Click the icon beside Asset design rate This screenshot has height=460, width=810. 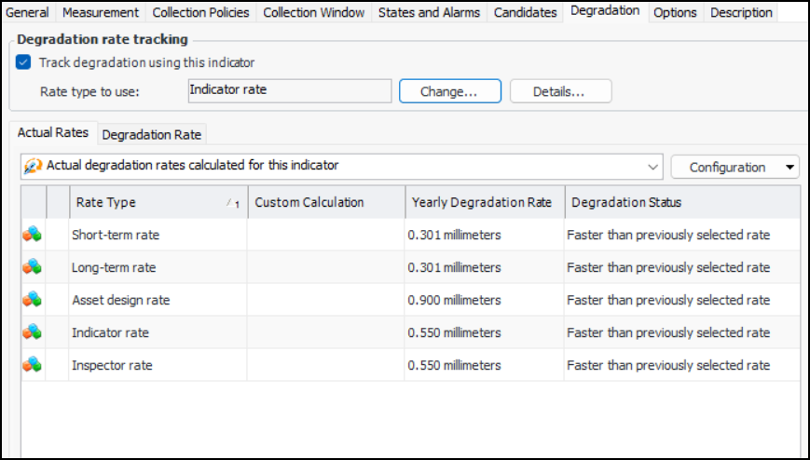[32, 300]
